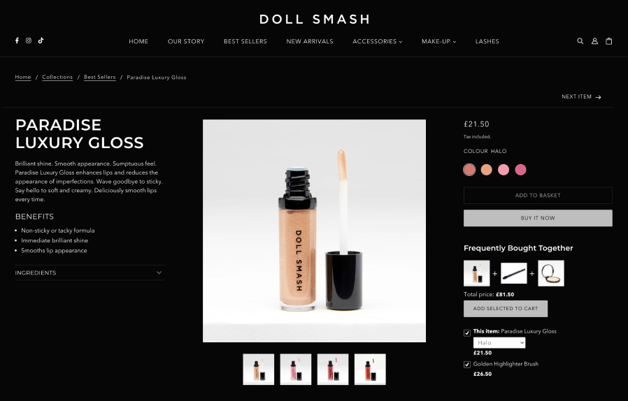The width and height of the screenshot is (628, 401).
Task: Expand the Accessories menu
Action: (377, 41)
